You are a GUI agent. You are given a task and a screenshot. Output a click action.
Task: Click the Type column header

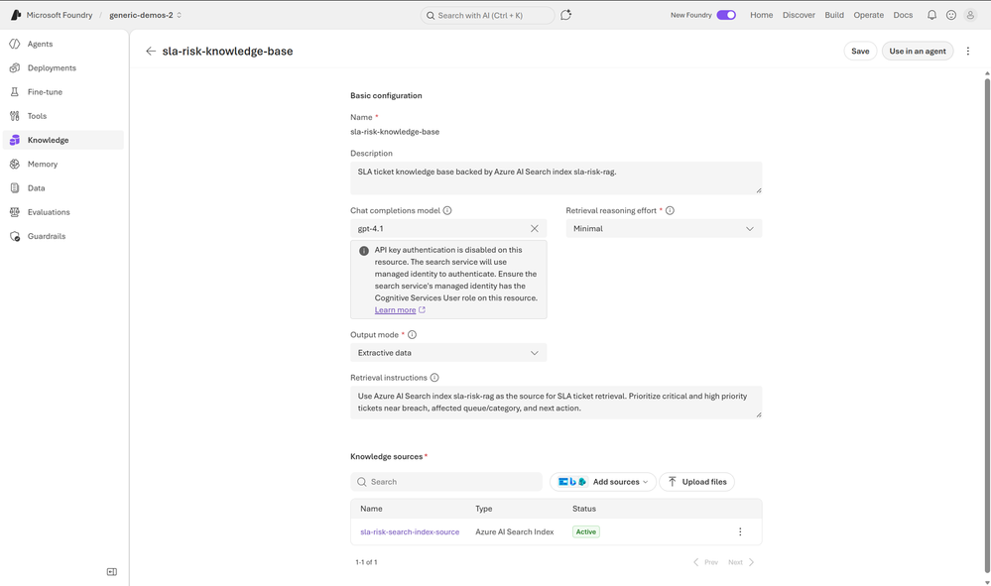point(483,509)
